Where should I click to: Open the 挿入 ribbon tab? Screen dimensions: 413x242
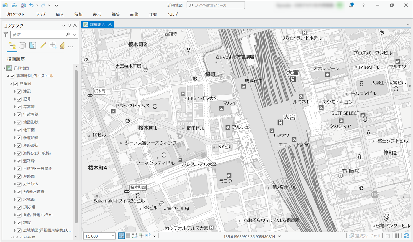pos(60,14)
